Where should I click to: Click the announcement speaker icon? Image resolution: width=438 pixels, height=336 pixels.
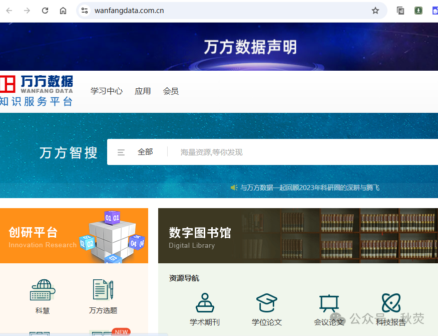pyautogui.click(x=234, y=188)
